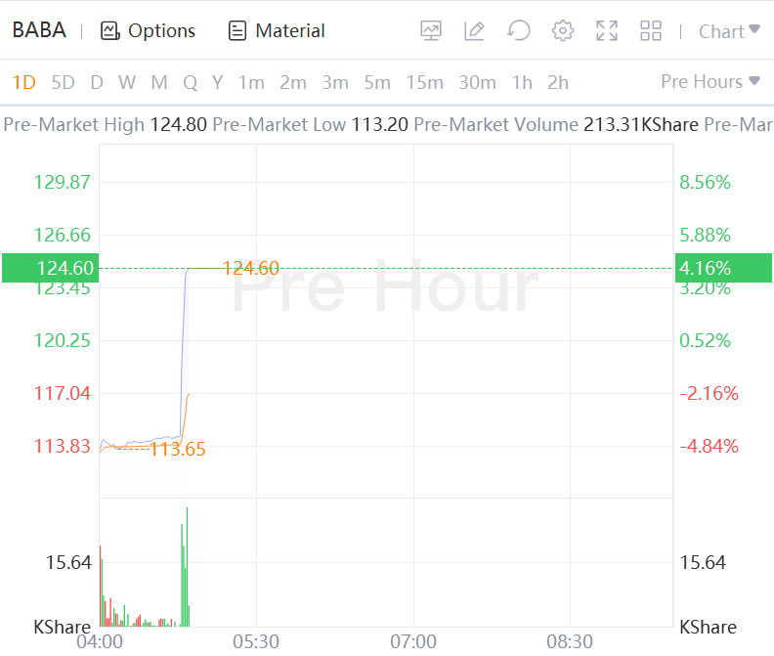774x656 pixels.
Task: Click the Options chart icon
Action: tap(109, 31)
